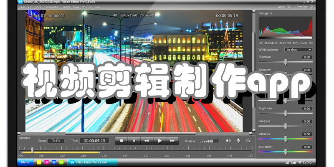Open the green taskbar shortcut icon
Viewport: 334px width, 167px height.
click(61, 162)
